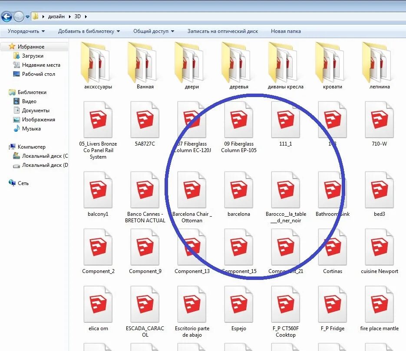406x351 pixels.
Task: Select the 'F_P CT560F Cooktop' file
Action: tap(286, 312)
